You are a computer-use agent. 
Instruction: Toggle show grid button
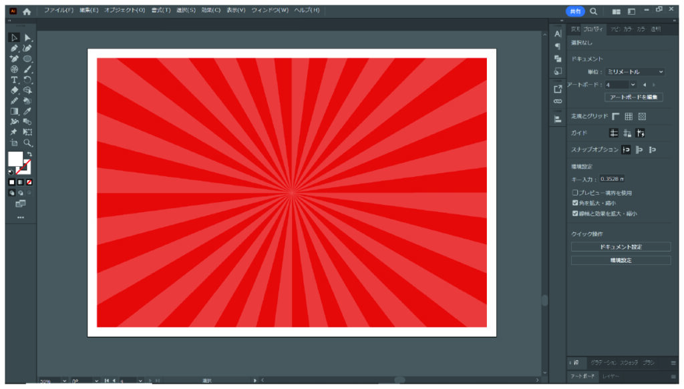(629, 116)
